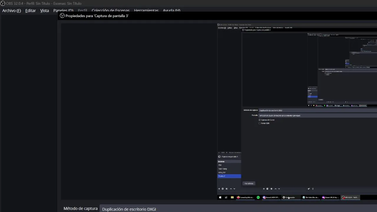
Task: Open the Editar menu
Action: [31, 11]
